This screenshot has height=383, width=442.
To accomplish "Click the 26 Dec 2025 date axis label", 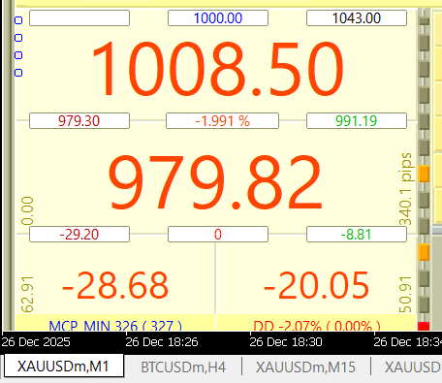I will (x=36, y=342).
